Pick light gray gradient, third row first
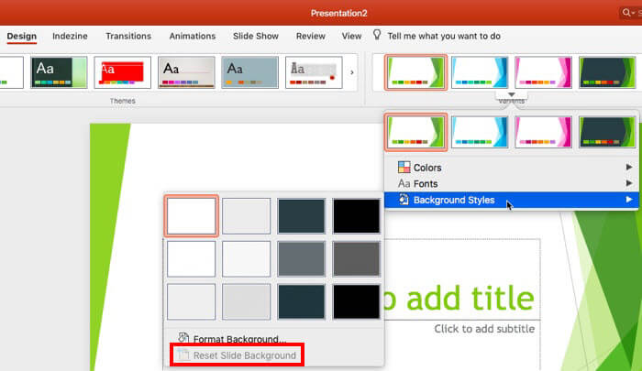The width and height of the screenshot is (642, 371). tap(191, 302)
